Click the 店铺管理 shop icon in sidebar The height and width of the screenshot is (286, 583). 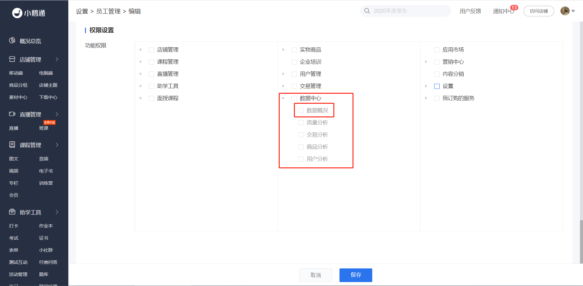12,59
